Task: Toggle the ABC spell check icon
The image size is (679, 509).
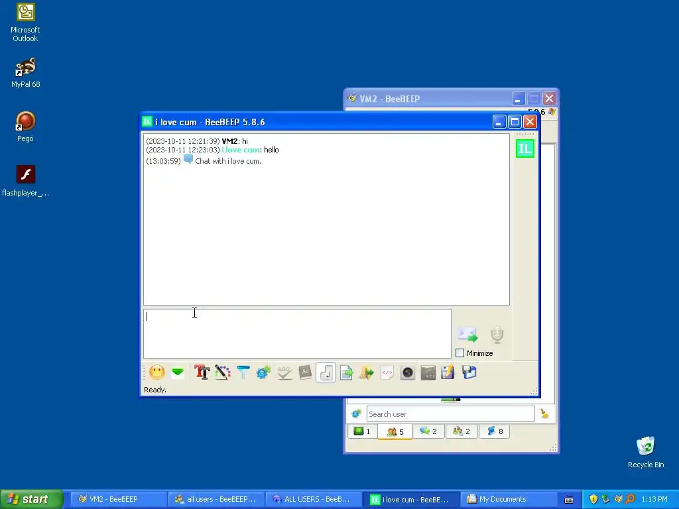Action: (x=284, y=372)
